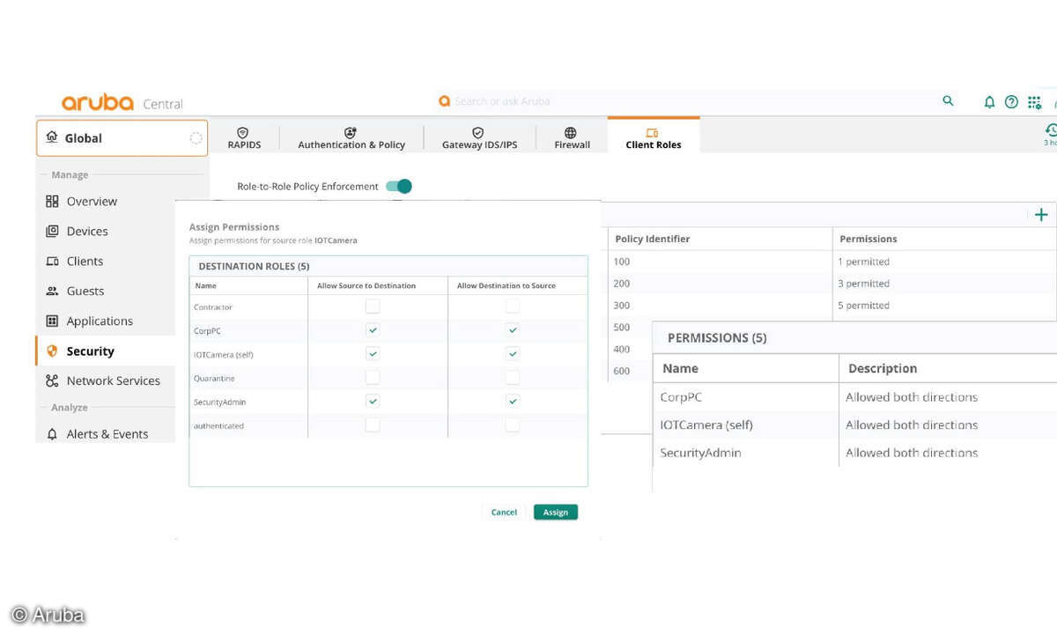Open the Global scope selector

(x=122, y=138)
